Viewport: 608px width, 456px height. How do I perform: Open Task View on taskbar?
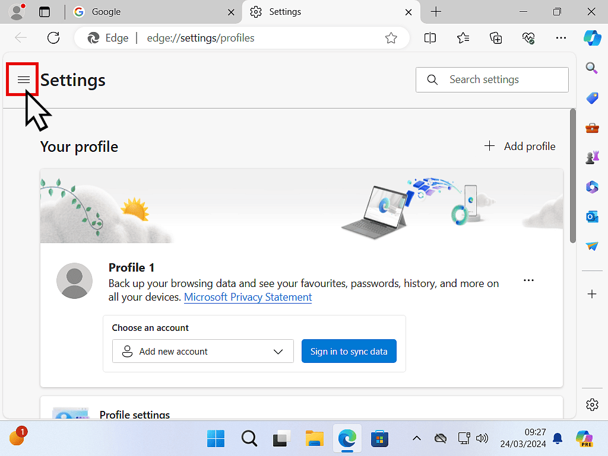[x=282, y=439]
